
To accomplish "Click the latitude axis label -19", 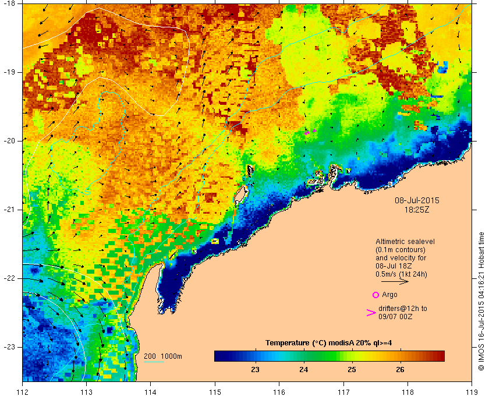I will point(8,72).
